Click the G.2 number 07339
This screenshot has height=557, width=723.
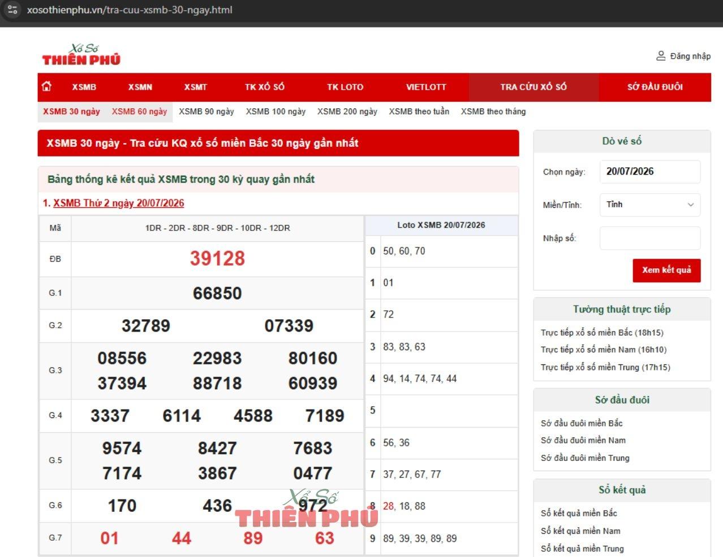tap(289, 325)
